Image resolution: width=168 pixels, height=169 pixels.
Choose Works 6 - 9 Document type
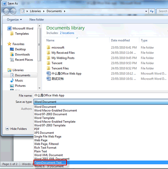click(x=49, y=166)
